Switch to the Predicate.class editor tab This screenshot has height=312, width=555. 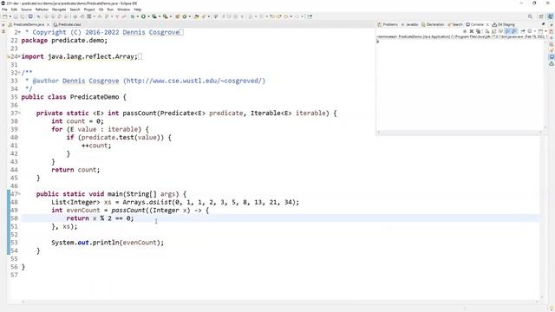click(68, 25)
